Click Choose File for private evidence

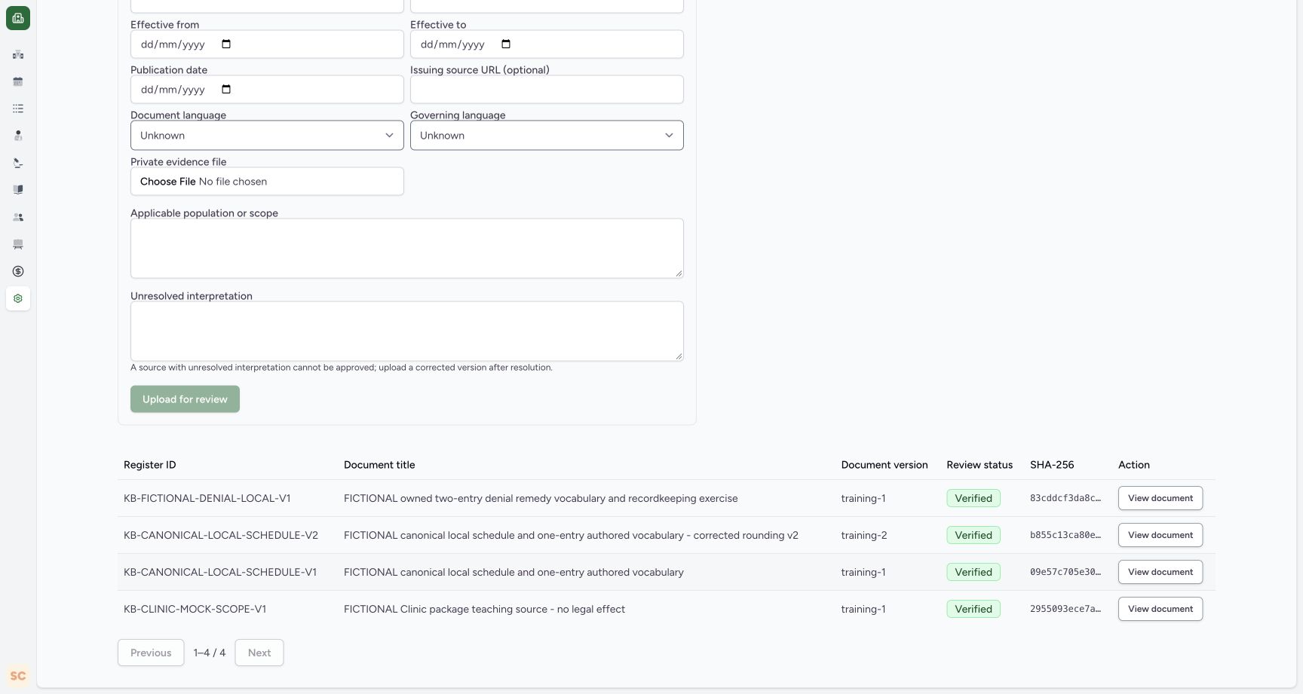click(x=167, y=182)
